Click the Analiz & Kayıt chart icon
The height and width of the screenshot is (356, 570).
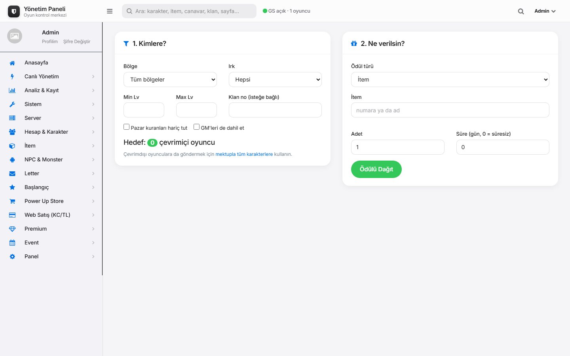pos(12,91)
